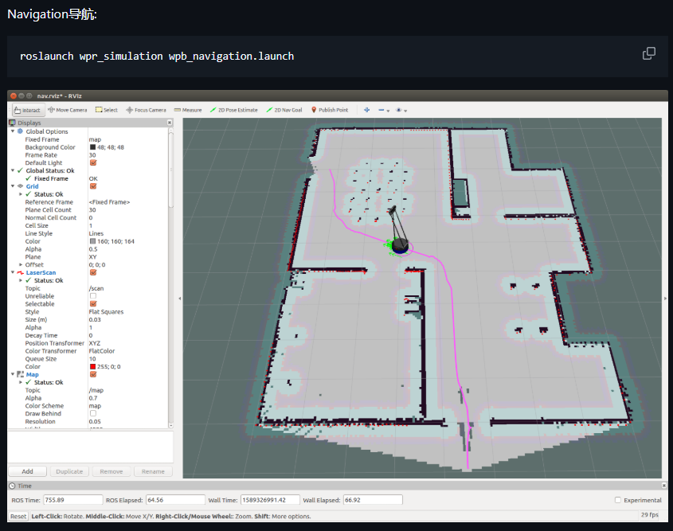Expand the Offset property

[x=21, y=264]
